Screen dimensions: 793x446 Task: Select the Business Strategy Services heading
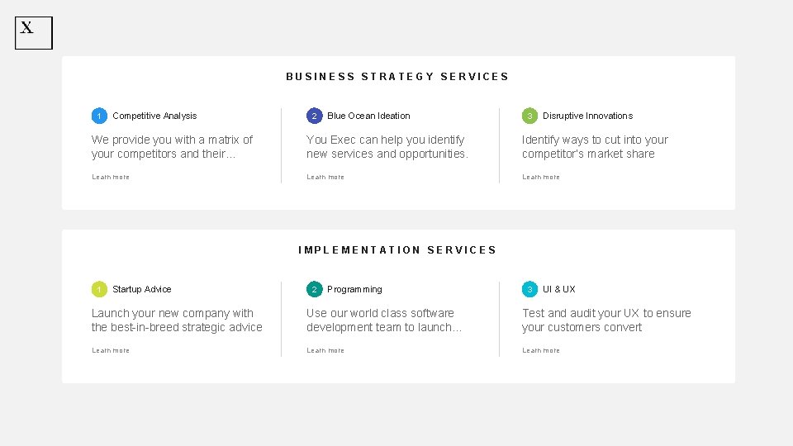(x=397, y=77)
